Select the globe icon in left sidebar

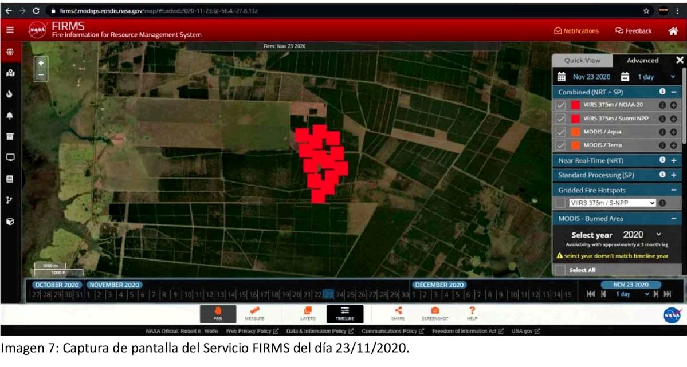(10, 52)
